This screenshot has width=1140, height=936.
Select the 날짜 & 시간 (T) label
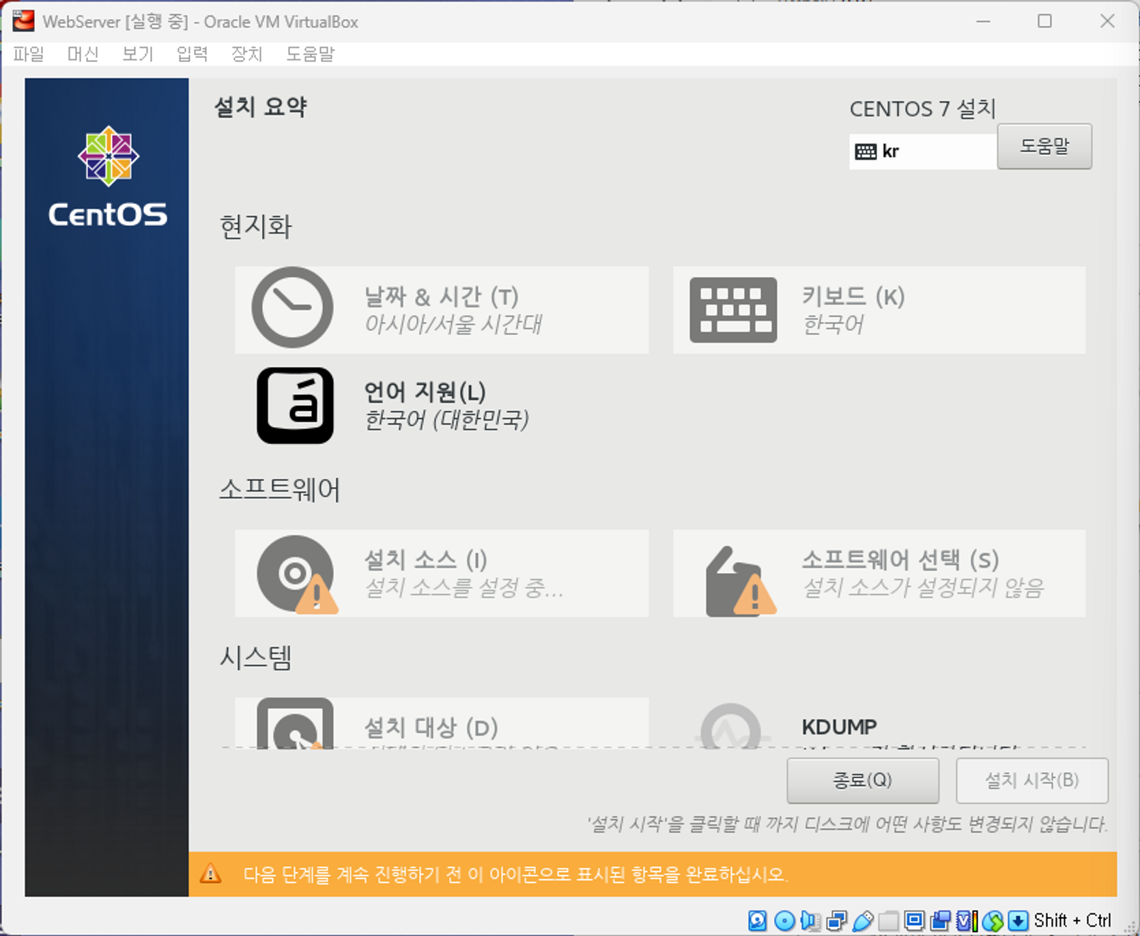442,297
